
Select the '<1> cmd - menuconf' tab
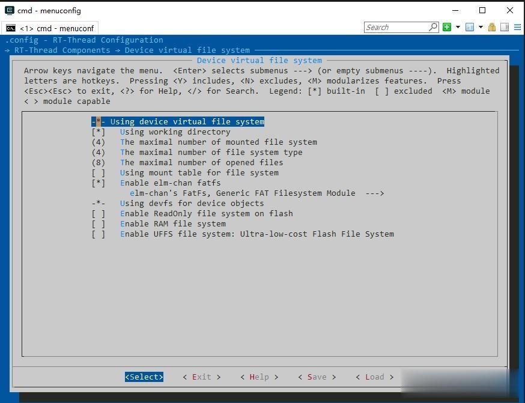[x=50, y=28]
